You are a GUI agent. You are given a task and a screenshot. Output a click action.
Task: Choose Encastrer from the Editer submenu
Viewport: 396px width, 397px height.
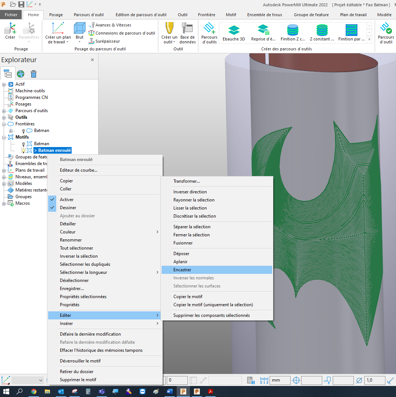coord(182,270)
